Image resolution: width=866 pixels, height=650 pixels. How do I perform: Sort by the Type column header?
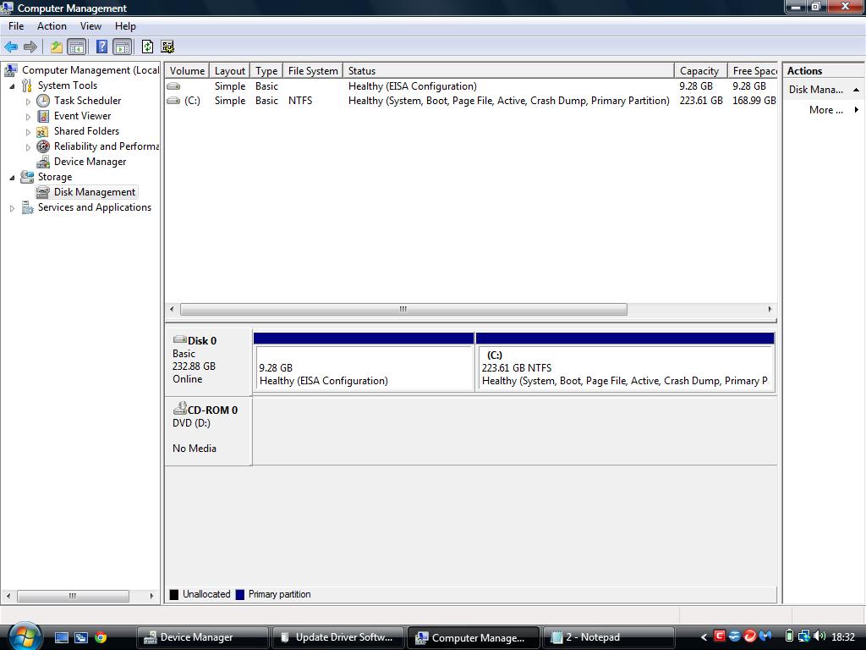point(266,71)
